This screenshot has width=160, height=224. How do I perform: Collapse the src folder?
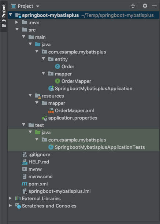[x=17, y=29]
